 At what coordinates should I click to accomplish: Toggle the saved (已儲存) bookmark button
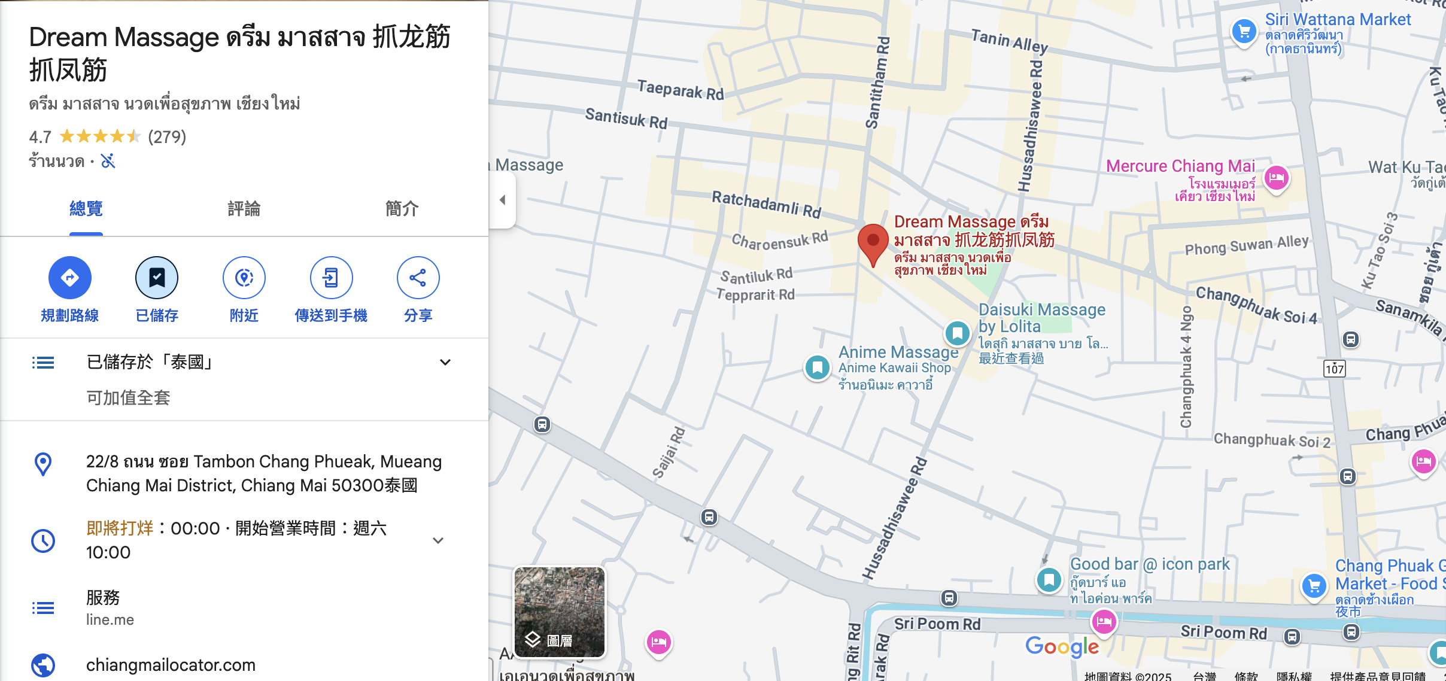pos(157,278)
